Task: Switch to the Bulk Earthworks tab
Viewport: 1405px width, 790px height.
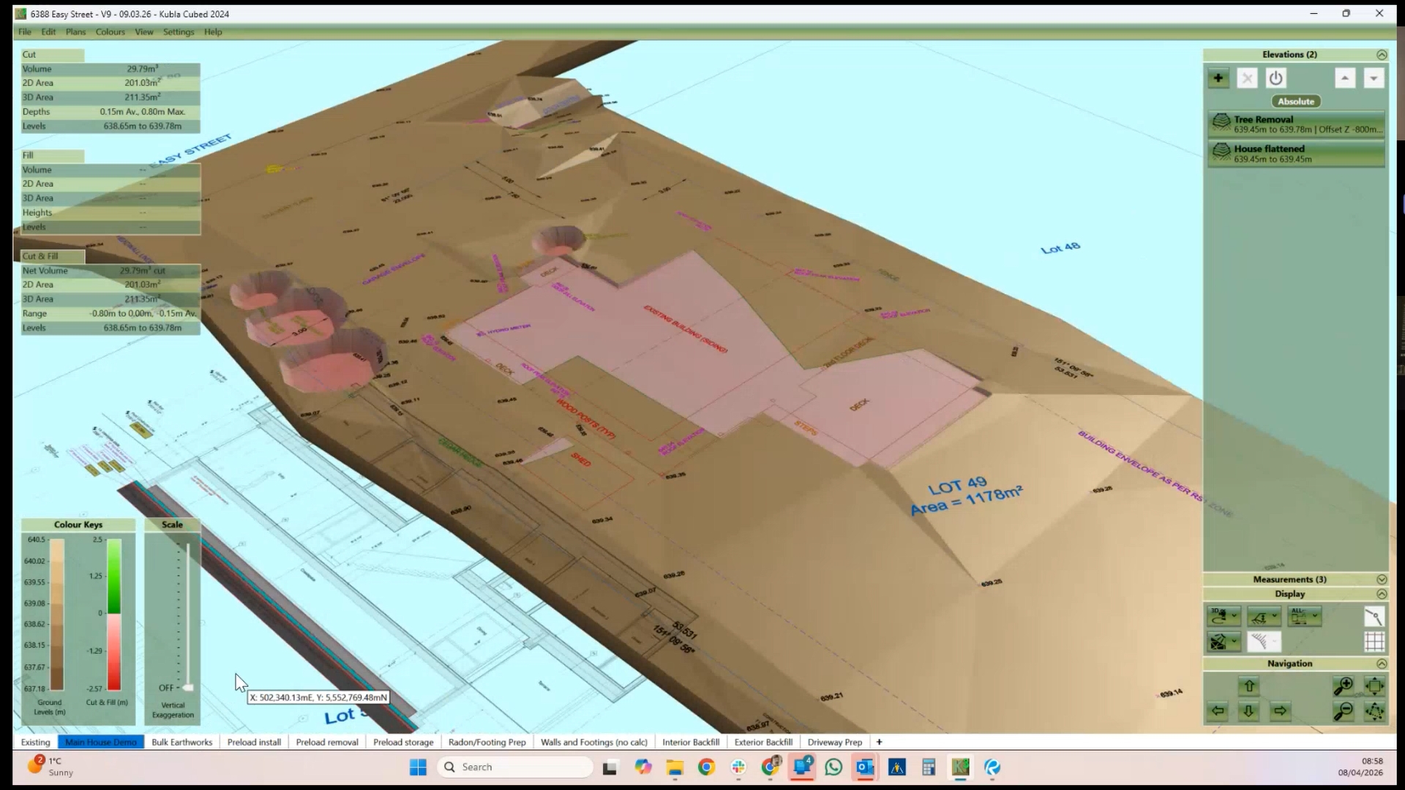Action: [x=181, y=742]
